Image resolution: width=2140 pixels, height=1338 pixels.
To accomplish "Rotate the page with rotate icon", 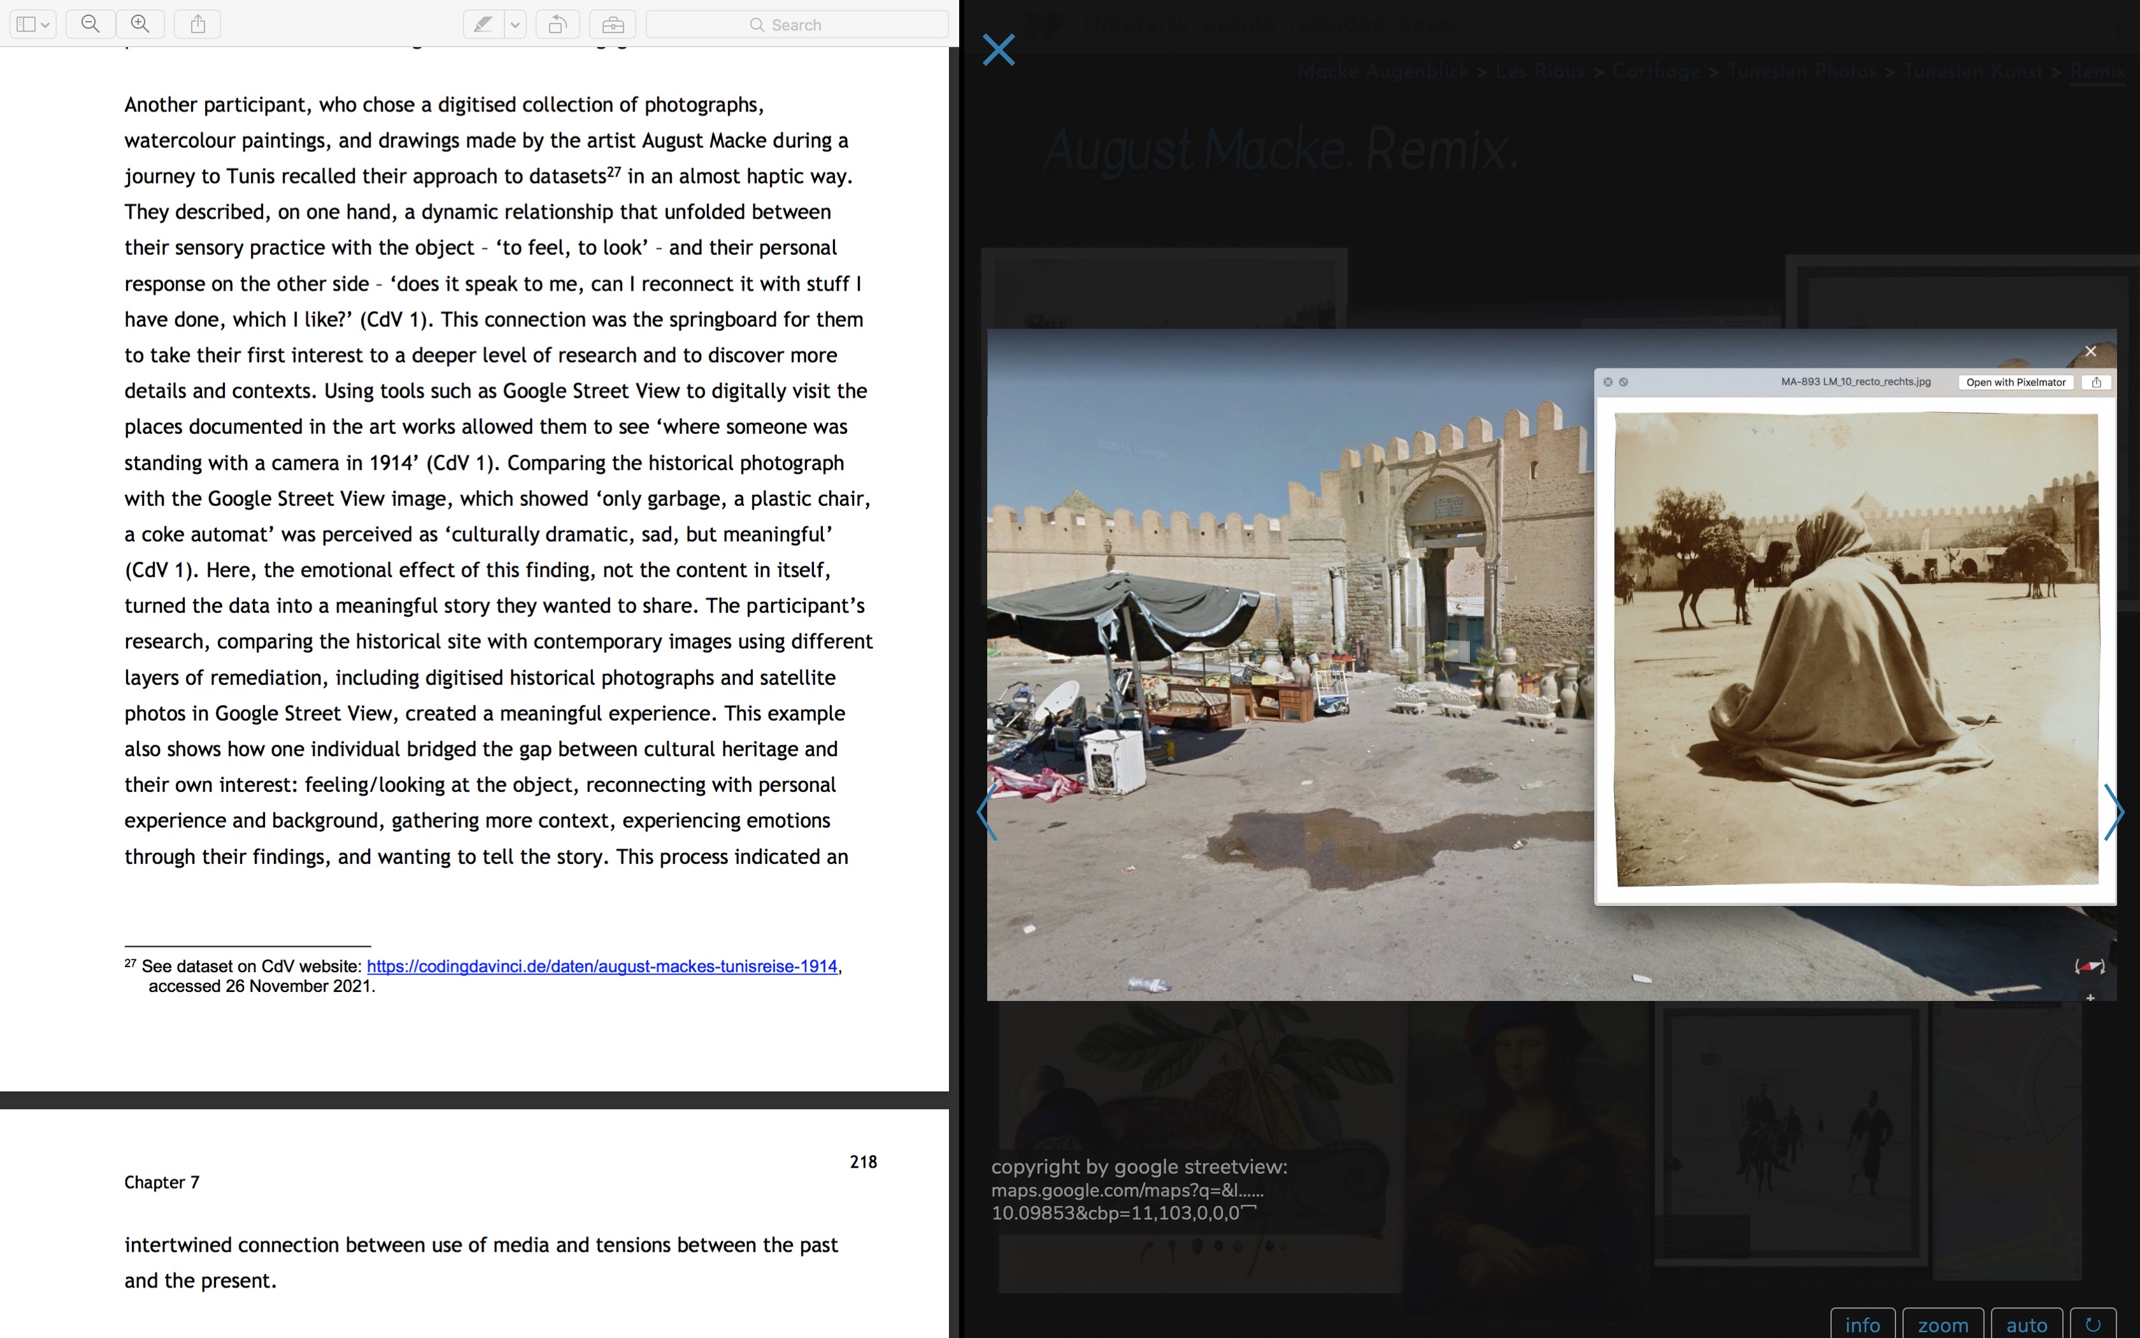I will pos(557,24).
